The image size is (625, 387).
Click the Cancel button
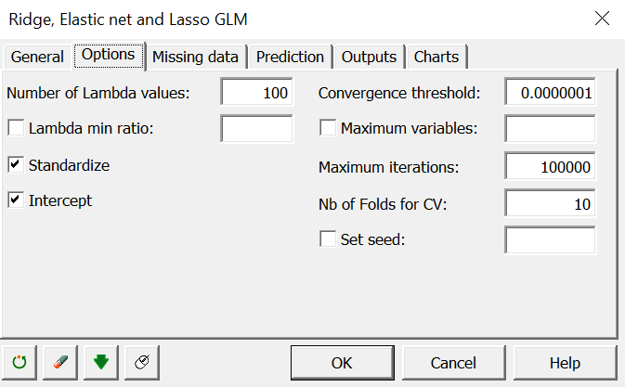pos(453,363)
